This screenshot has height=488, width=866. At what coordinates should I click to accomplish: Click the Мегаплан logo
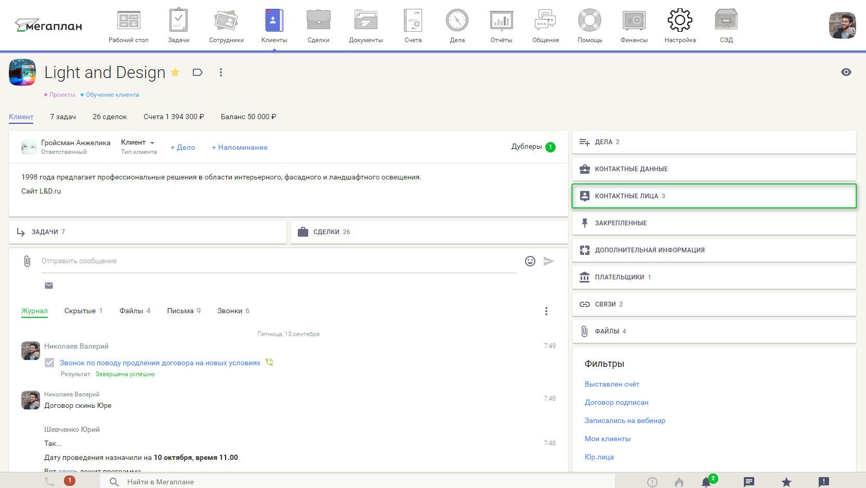click(x=48, y=25)
